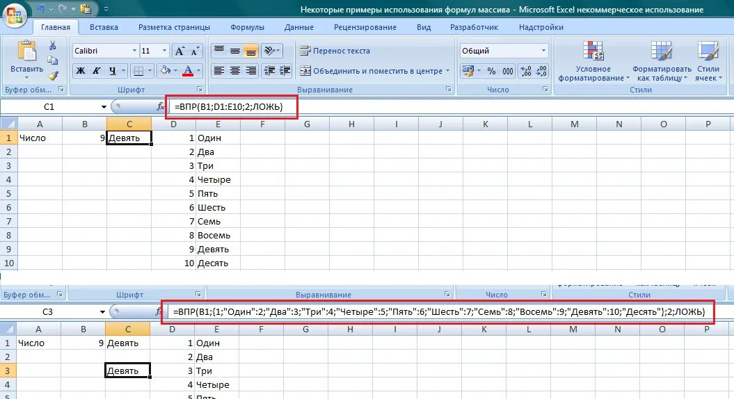Image resolution: width=734 pixels, height=399 pixels.
Task: Click Объединить и поместить в центре button
Action: (371, 71)
